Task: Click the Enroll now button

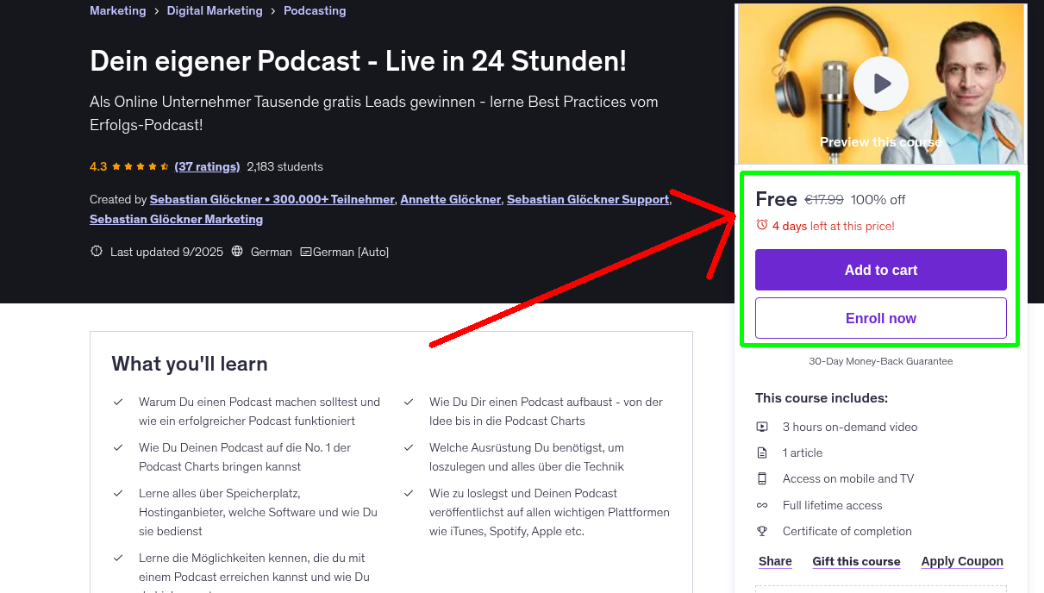Action: coord(880,317)
